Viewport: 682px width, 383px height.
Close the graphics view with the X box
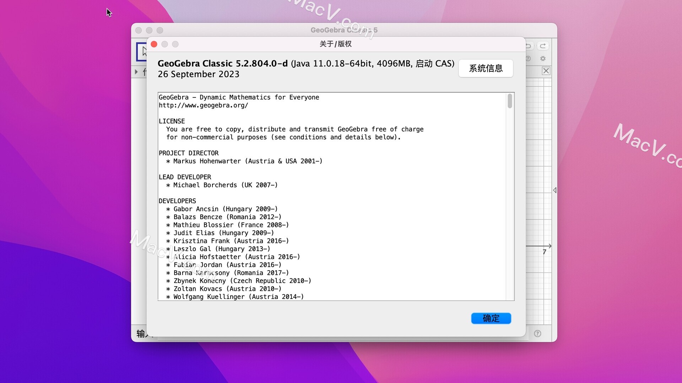point(546,71)
